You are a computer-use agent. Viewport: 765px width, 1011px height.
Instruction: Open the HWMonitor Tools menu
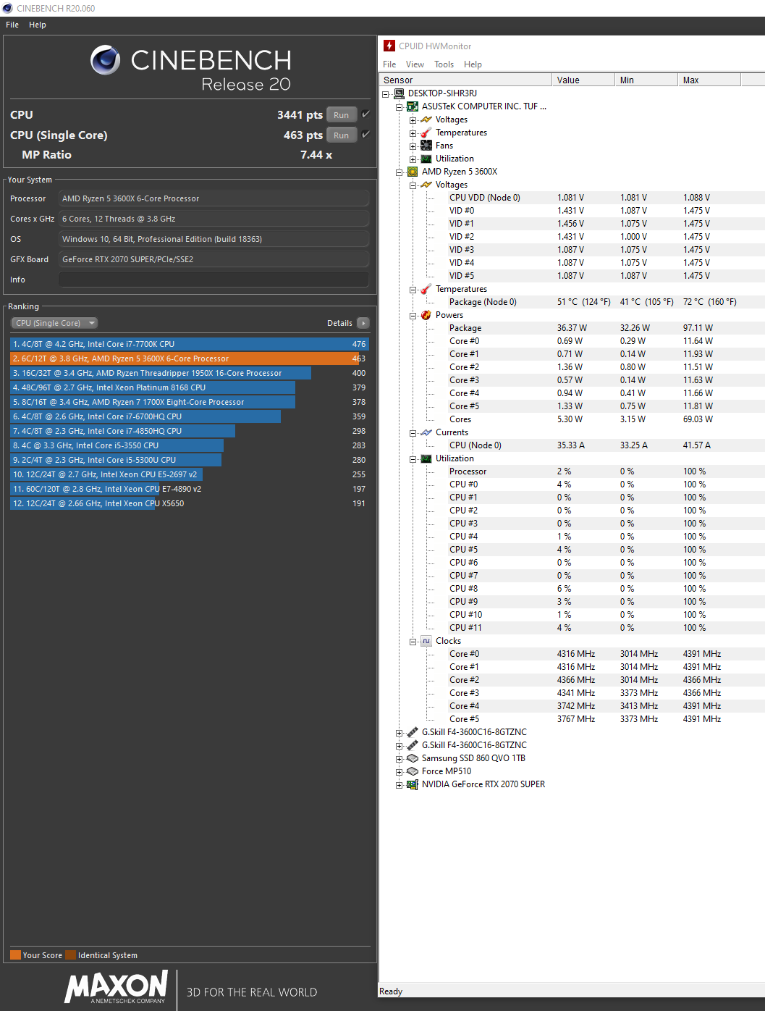[x=444, y=64]
